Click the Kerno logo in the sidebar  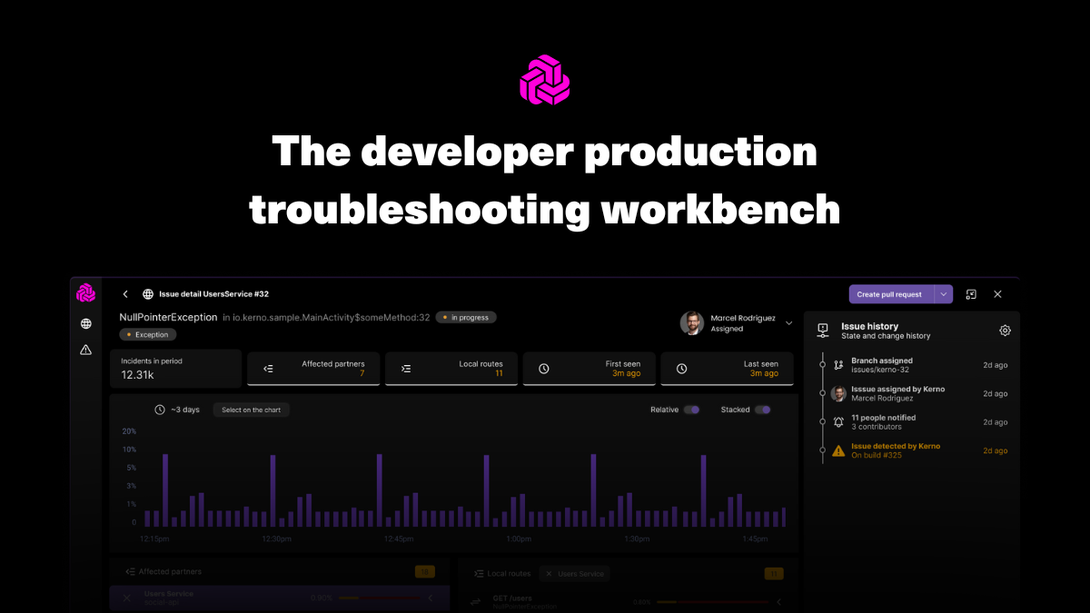[86, 292]
